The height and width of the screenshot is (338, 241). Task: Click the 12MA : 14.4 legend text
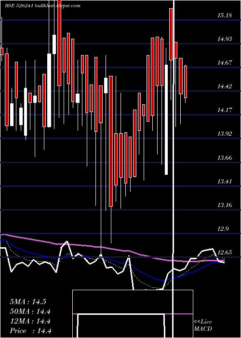tap(30, 321)
